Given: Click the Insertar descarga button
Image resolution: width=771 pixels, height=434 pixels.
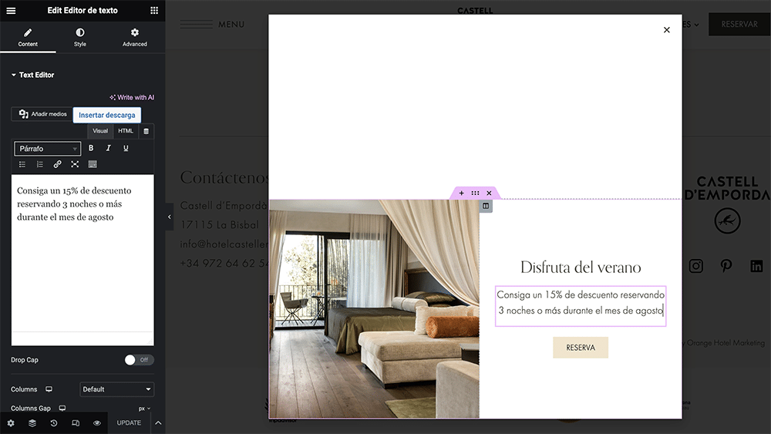Looking at the screenshot, I should click(107, 115).
